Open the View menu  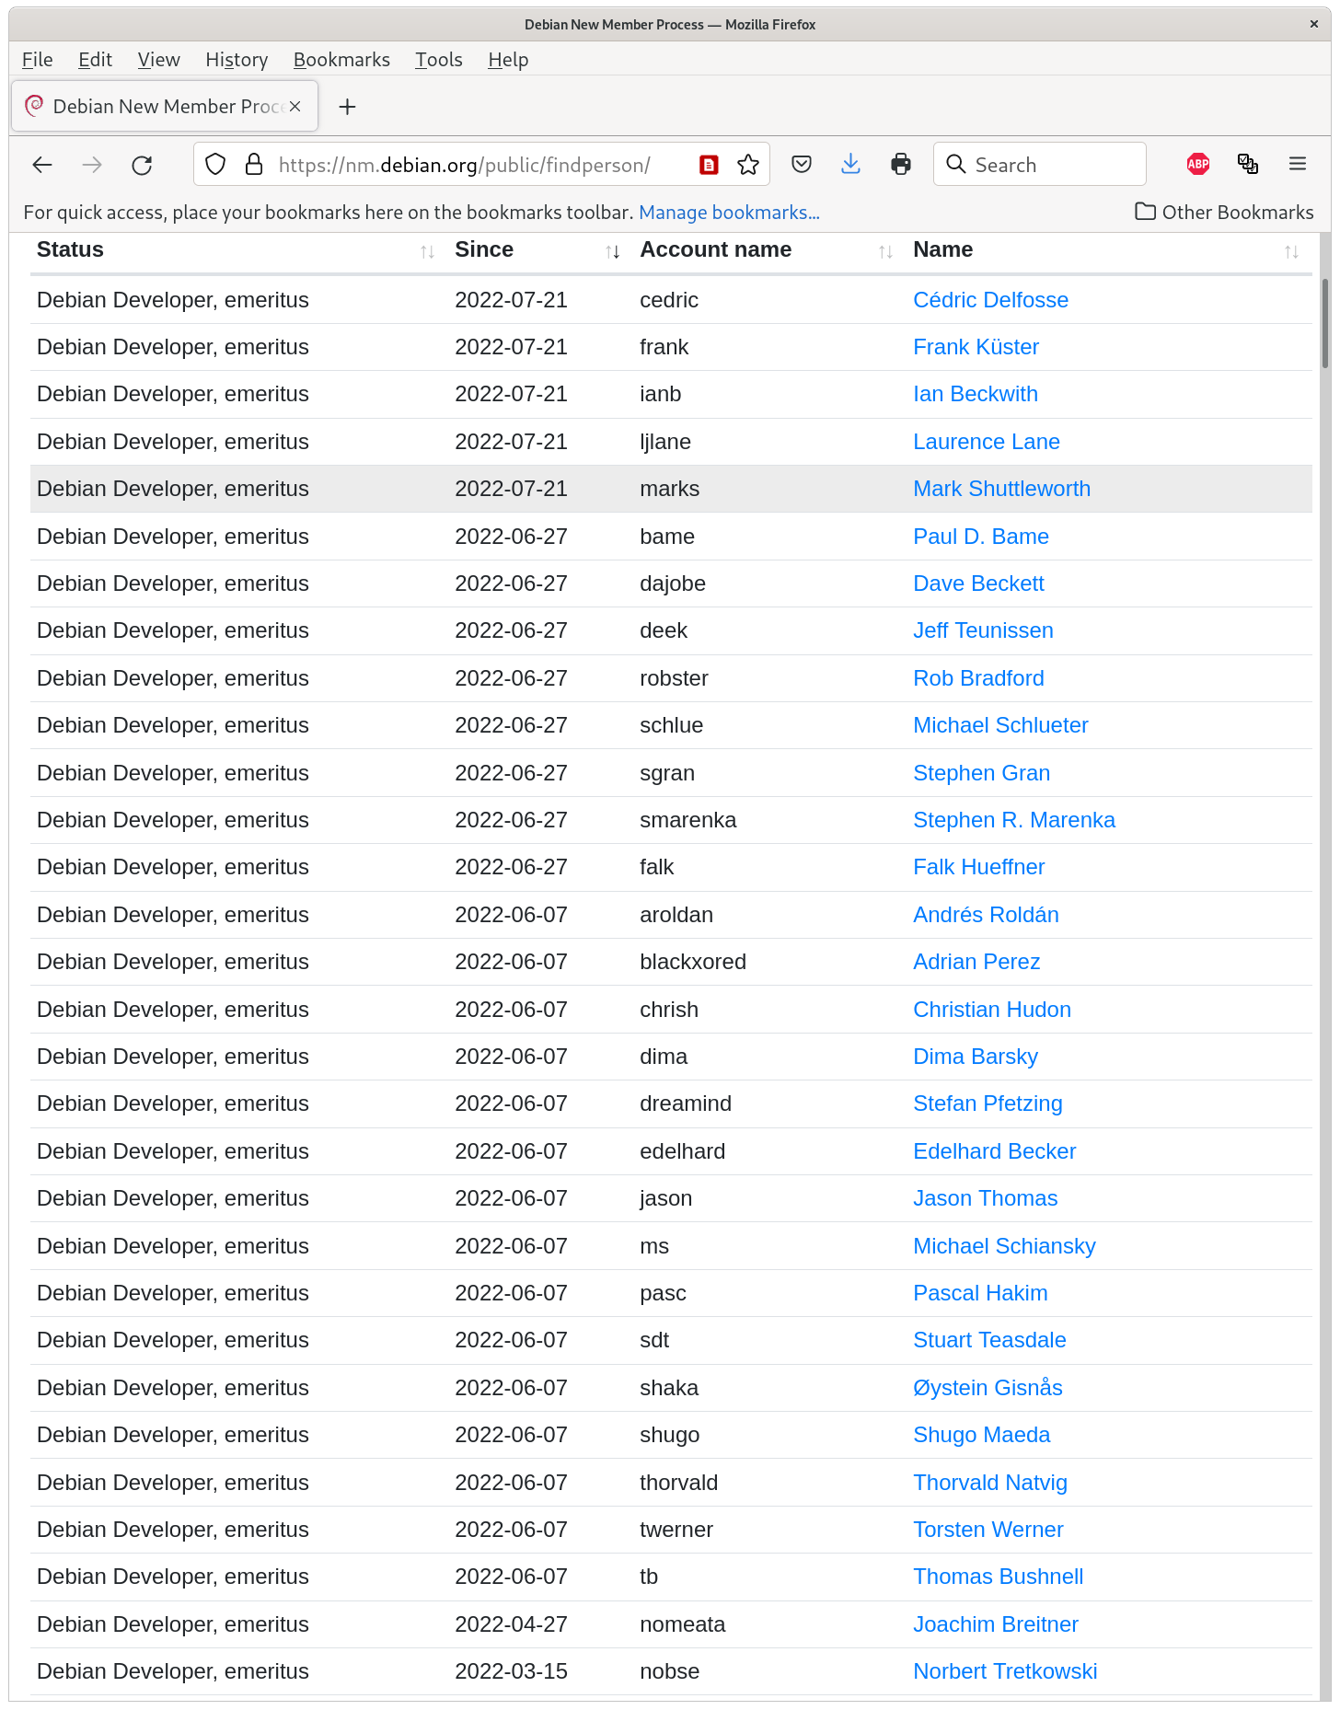pyautogui.click(x=158, y=60)
